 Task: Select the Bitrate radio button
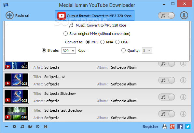(x=44, y=50)
